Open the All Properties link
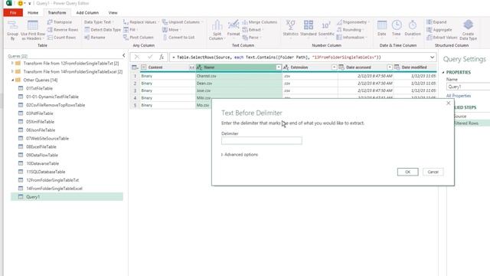 tap(459, 96)
